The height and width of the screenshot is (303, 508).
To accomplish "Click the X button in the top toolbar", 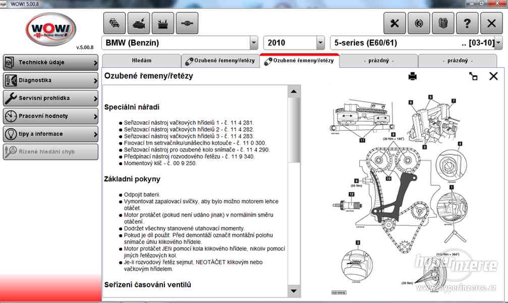I will (491, 23).
